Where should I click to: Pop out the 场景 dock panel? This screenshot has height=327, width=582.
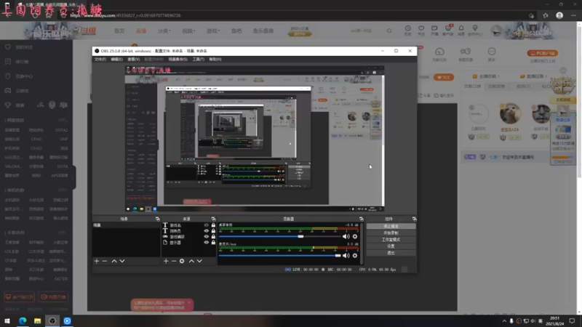tap(157, 219)
